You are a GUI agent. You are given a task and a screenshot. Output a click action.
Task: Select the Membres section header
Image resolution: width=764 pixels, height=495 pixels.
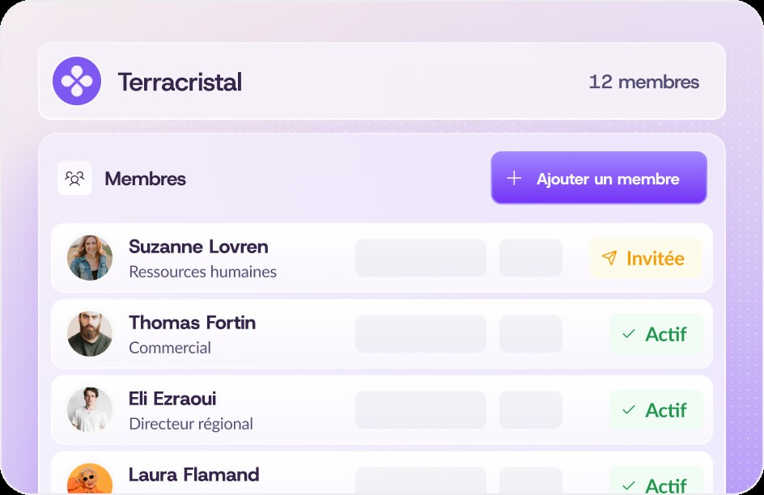145,179
